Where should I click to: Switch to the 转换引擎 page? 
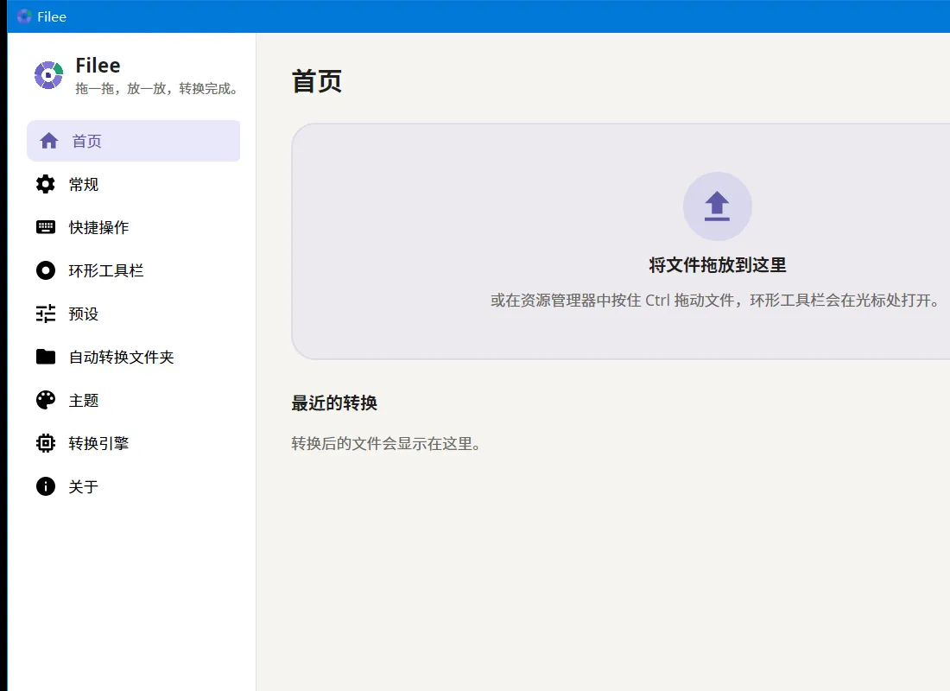[133, 443]
